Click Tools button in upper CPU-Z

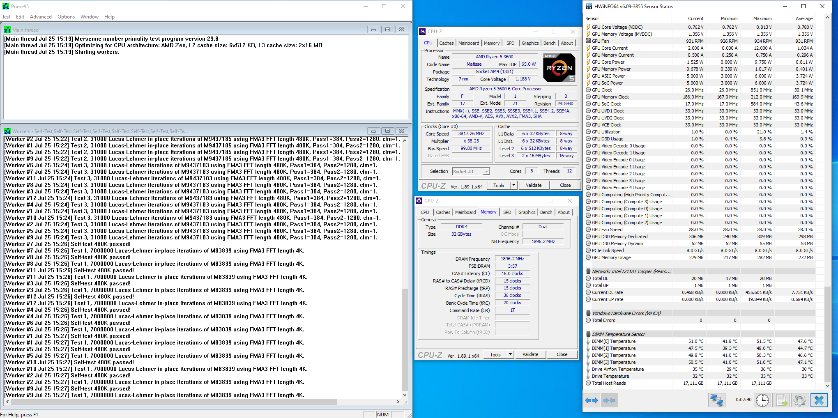499,185
